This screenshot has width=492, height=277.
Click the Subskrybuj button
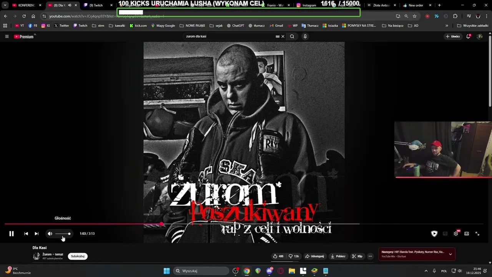click(x=78, y=256)
